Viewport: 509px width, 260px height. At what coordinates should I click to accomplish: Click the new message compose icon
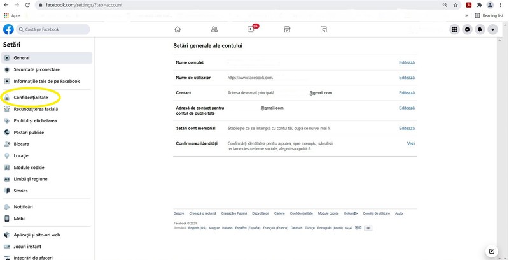pos(492,251)
